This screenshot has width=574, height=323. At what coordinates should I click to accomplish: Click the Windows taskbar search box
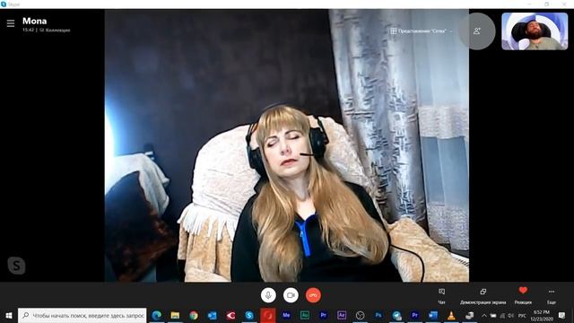point(83,315)
